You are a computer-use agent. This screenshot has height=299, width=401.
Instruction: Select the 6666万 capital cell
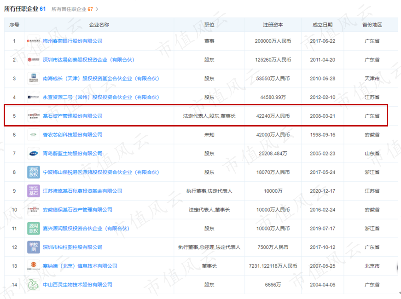(273, 285)
